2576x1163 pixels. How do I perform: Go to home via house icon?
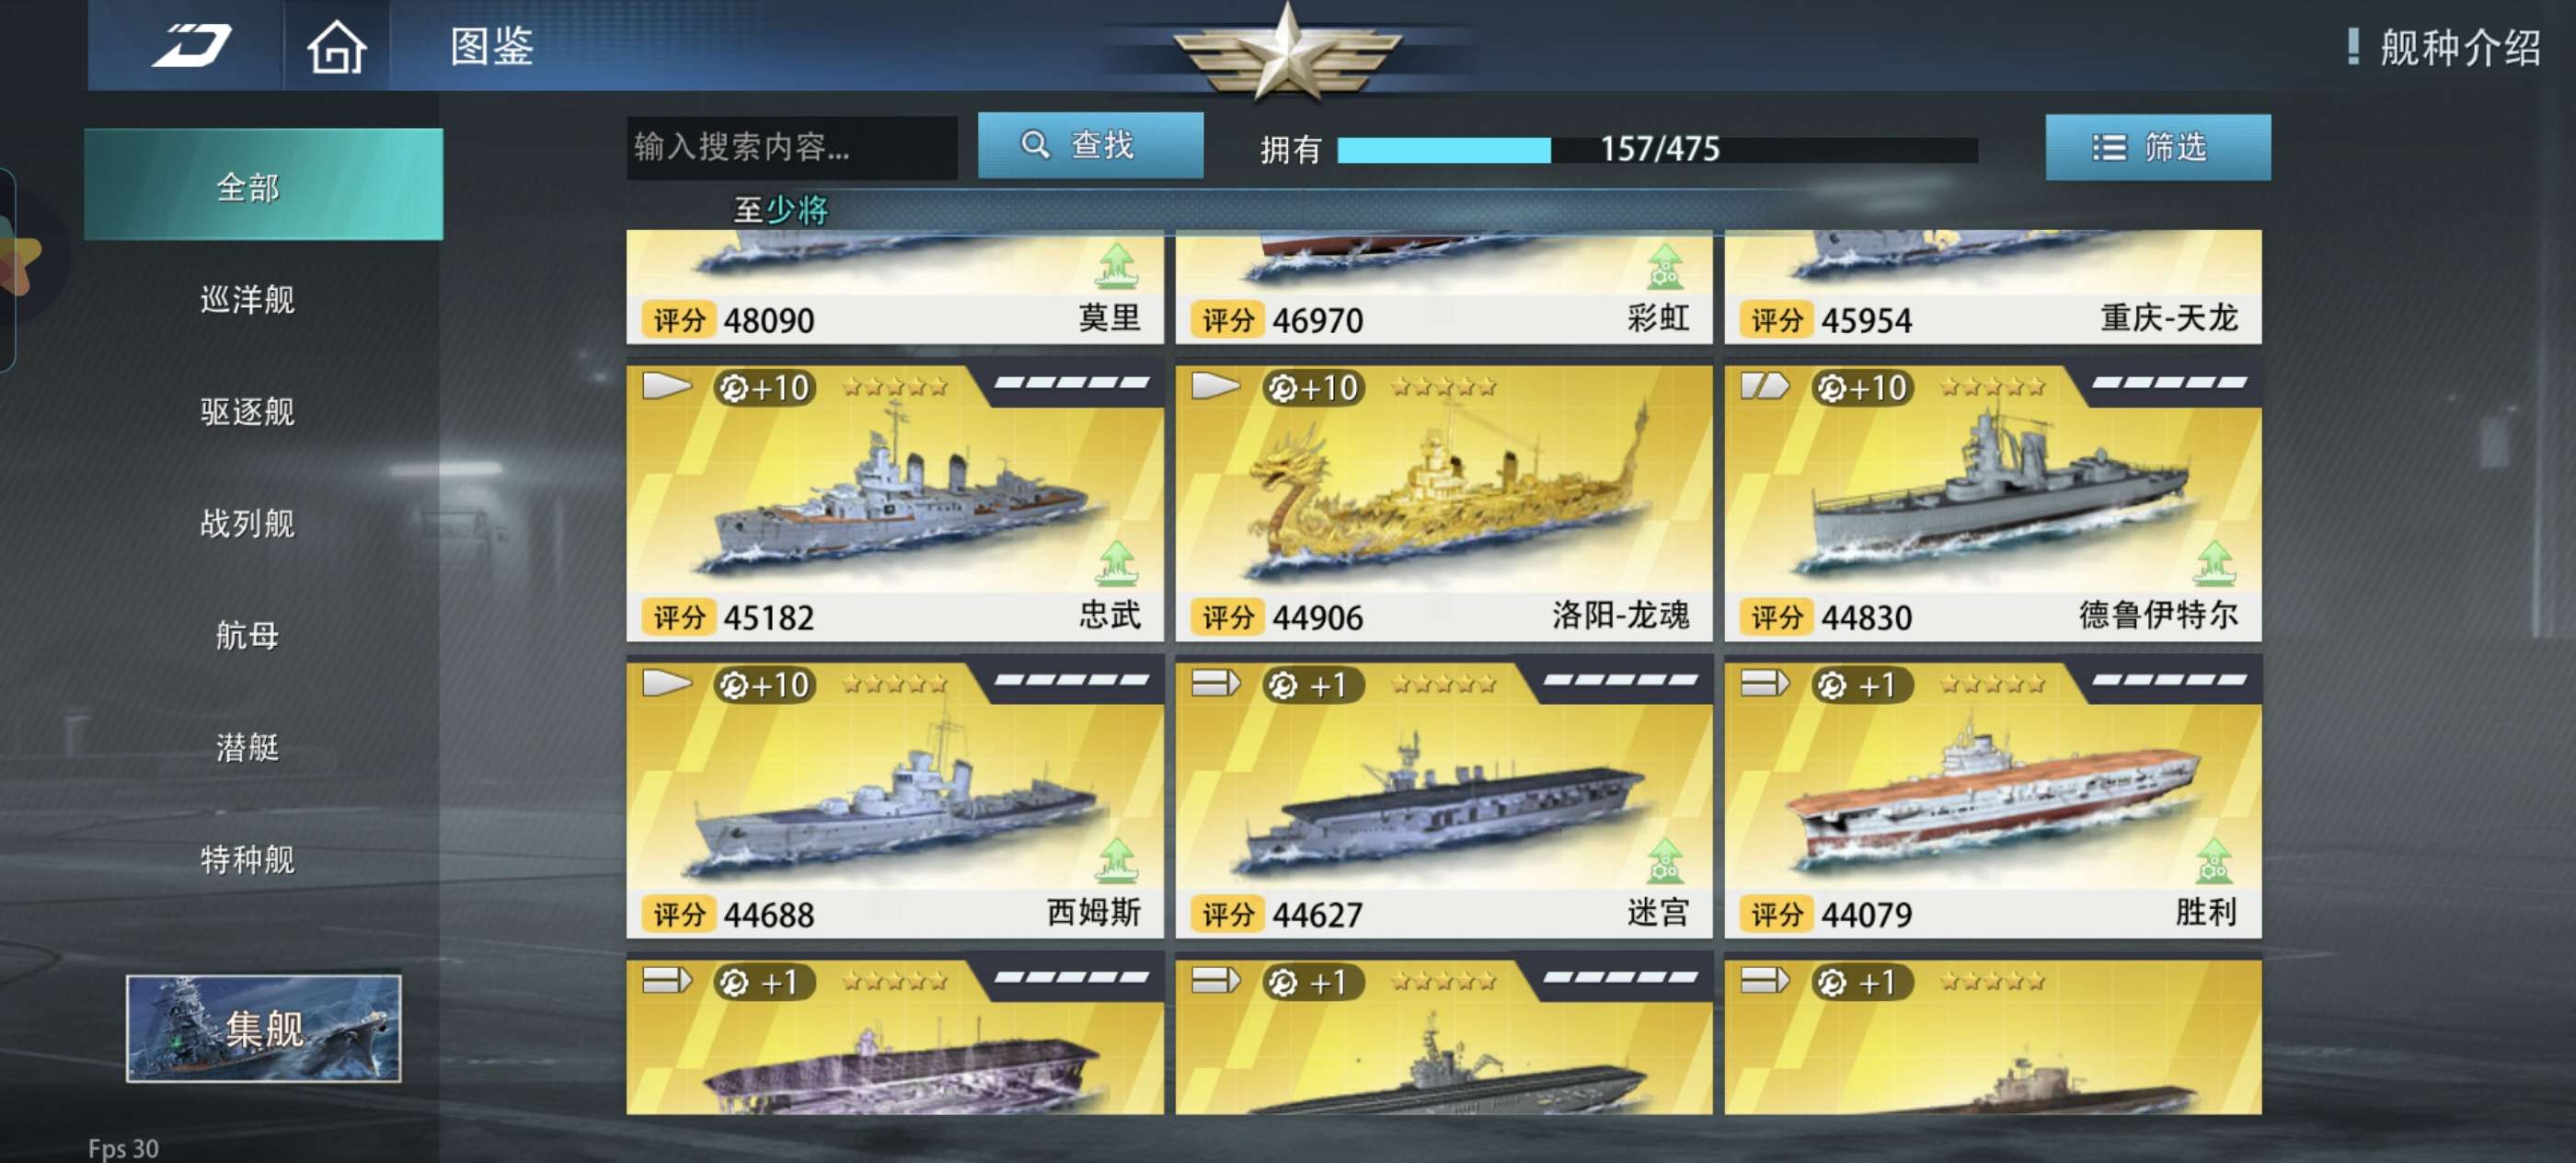(x=336, y=47)
